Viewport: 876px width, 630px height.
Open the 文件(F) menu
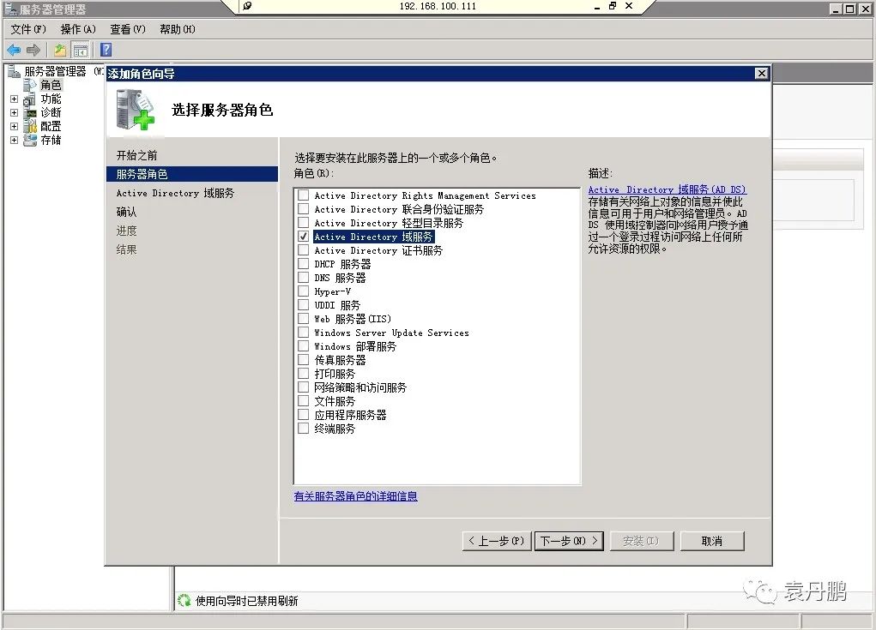tap(28, 29)
